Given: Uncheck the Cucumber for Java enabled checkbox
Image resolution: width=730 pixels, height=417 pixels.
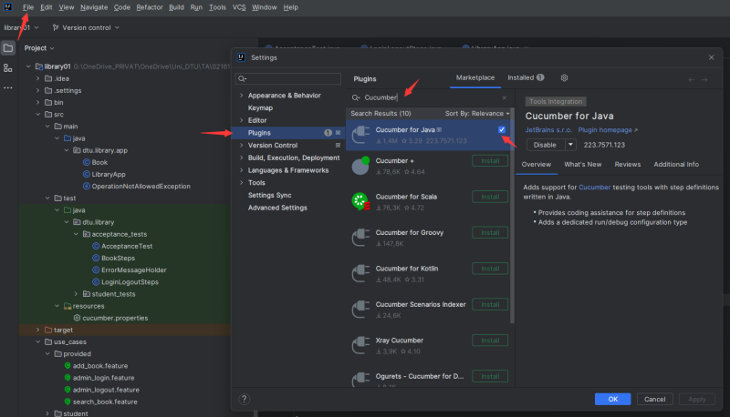Looking at the screenshot, I should tap(502, 129).
